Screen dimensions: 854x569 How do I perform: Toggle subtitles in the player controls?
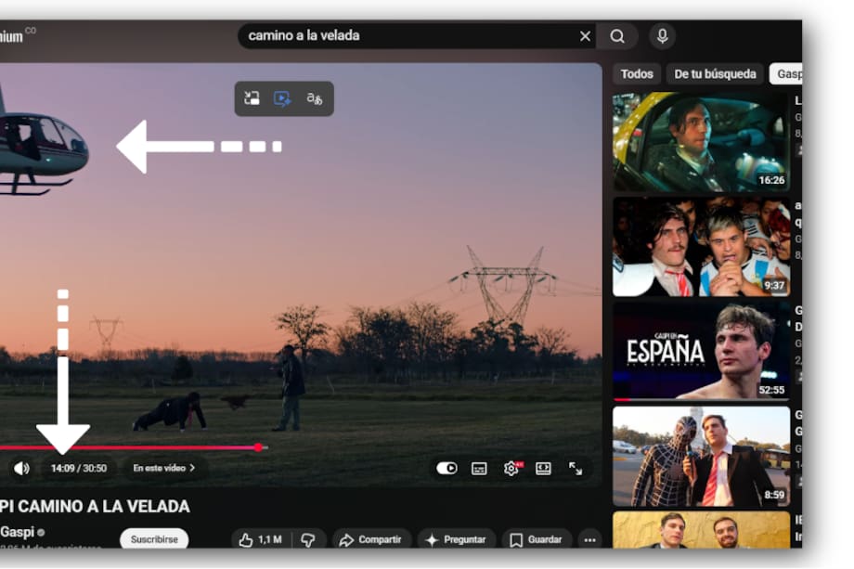(479, 468)
